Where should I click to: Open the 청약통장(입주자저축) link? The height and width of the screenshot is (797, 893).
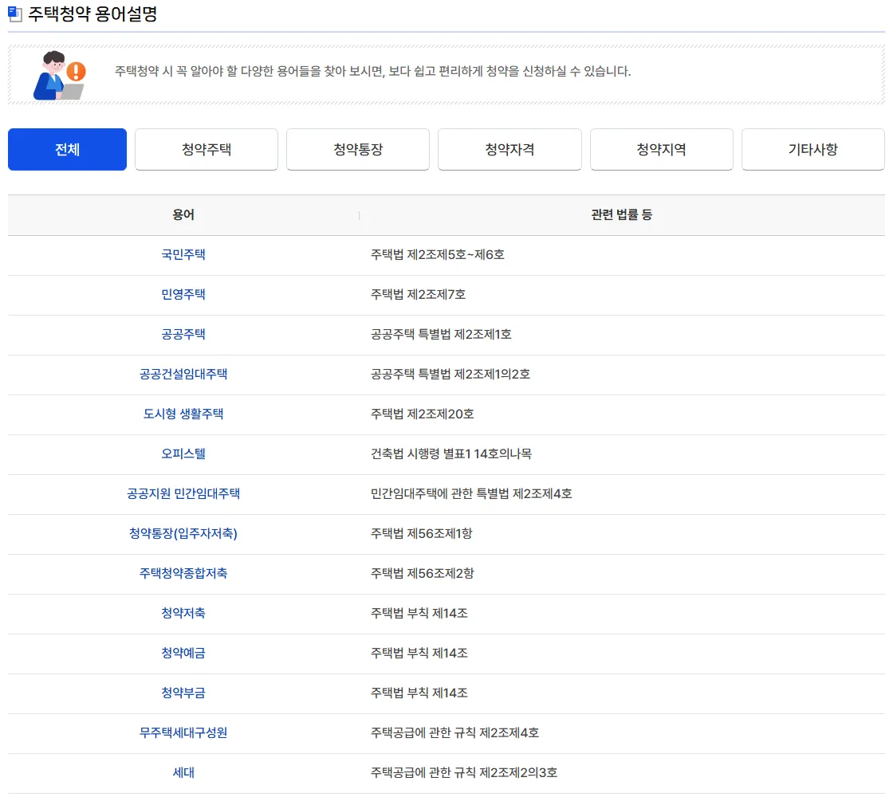[183, 533]
